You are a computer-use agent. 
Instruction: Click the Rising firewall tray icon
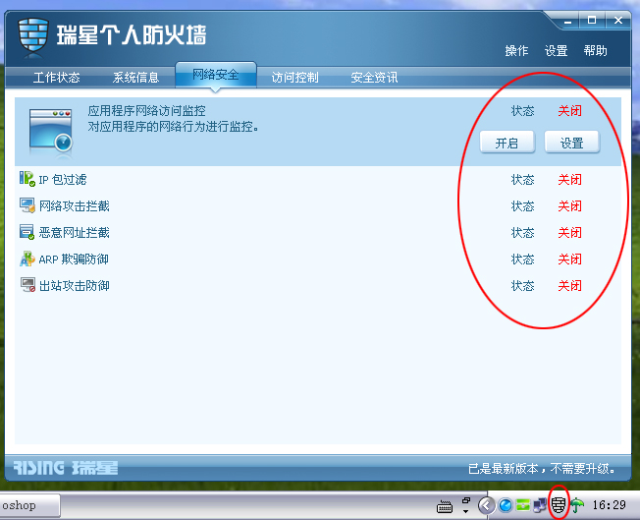pyautogui.click(x=559, y=505)
